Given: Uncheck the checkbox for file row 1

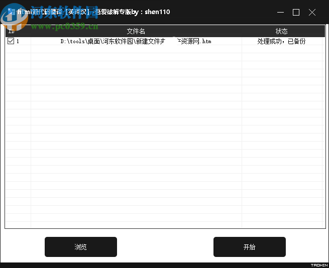Looking at the screenshot, I should click(11, 41).
